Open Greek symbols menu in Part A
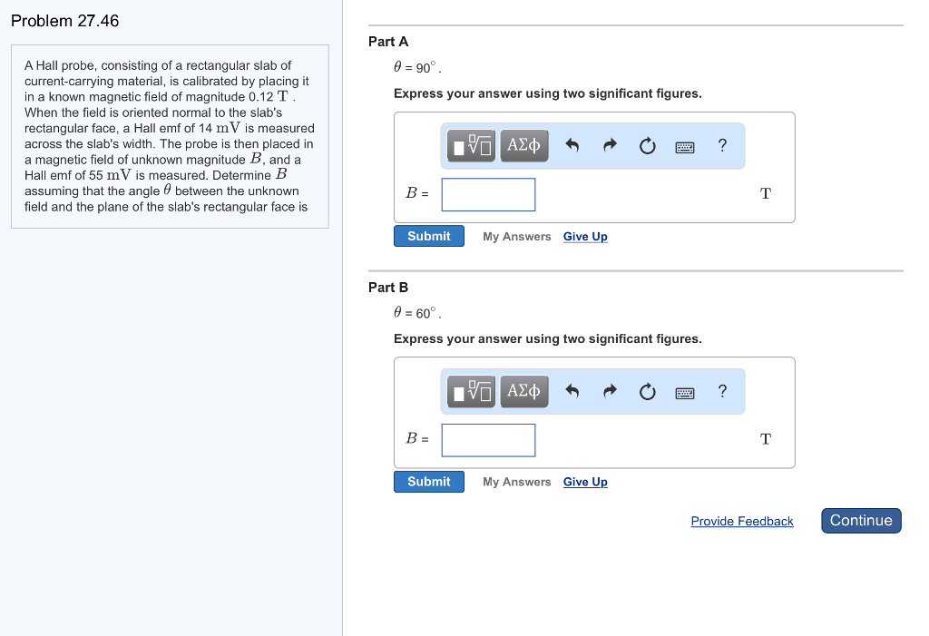929x636 pixels. pos(524,145)
